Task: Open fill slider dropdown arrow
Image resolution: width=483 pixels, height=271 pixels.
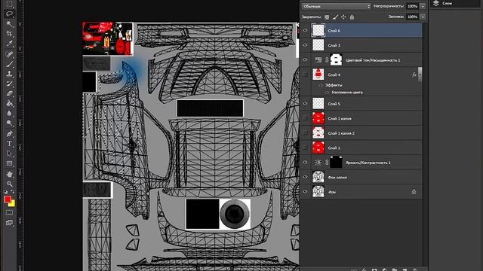Action: pyautogui.click(x=423, y=17)
